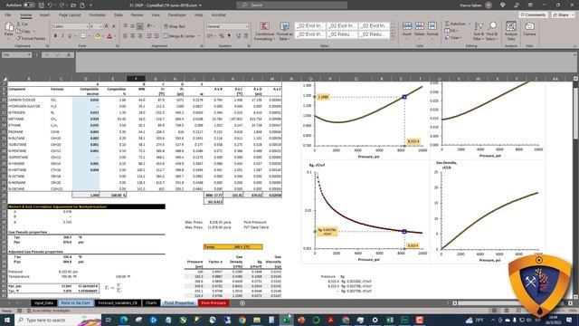
Task: Add a new sheet with plus button
Action: point(242,303)
